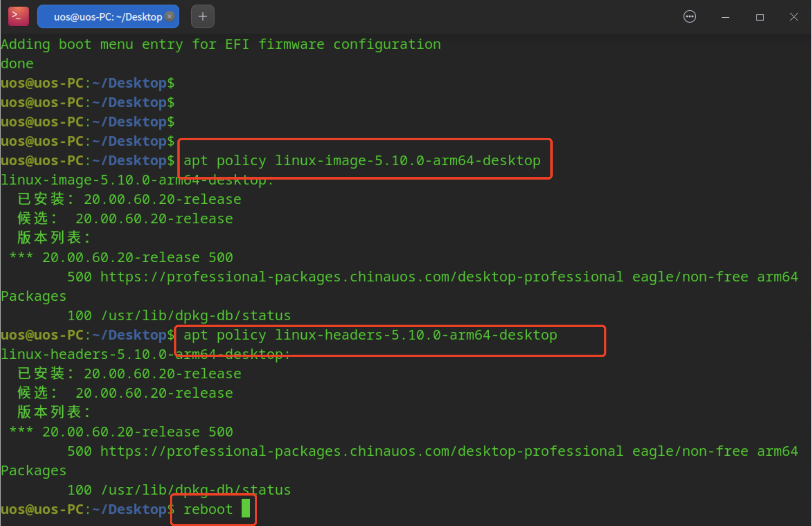Click the first chinauos.com packages URL
The width and height of the screenshot is (812, 526).
(x=361, y=277)
